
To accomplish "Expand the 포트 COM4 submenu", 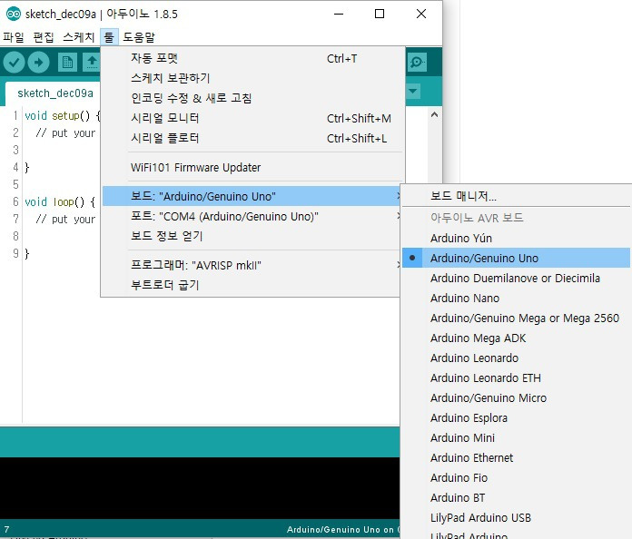I will click(x=252, y=216).
